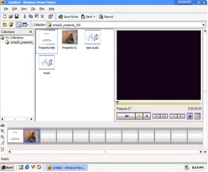Viewport: 208px width, 172px height.
Task: Open the Help menu
Action: 52,9
